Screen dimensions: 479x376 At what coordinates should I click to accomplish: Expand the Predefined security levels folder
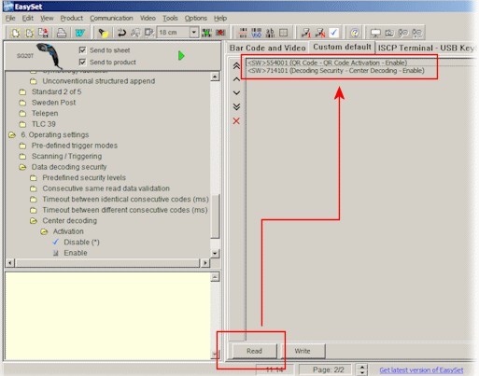click(x=84, y=177)
